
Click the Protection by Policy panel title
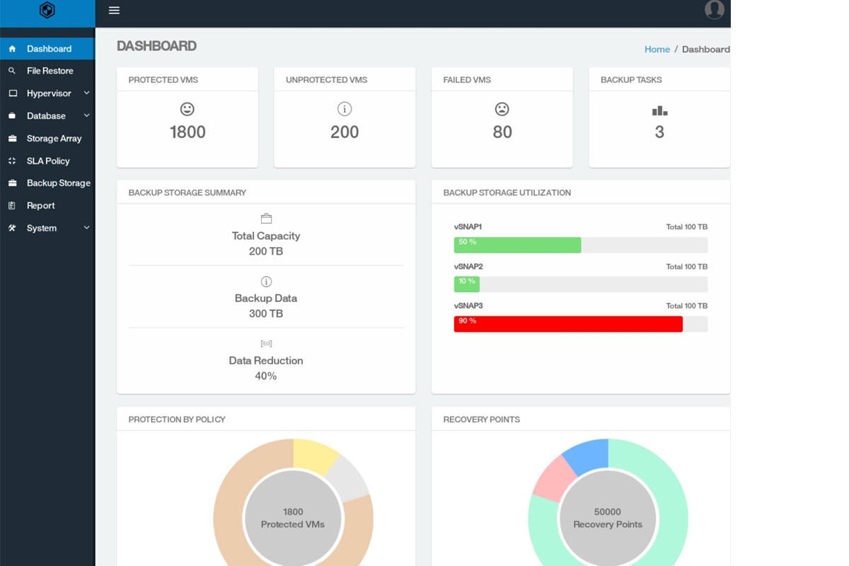[177, 420]
